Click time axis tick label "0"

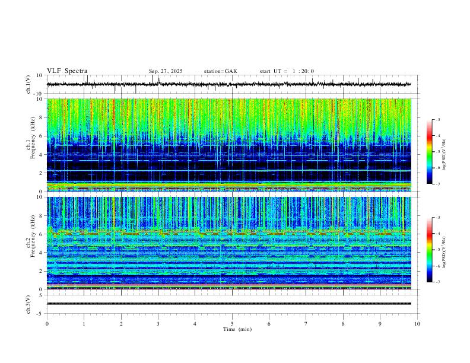[x=47, y=324]
